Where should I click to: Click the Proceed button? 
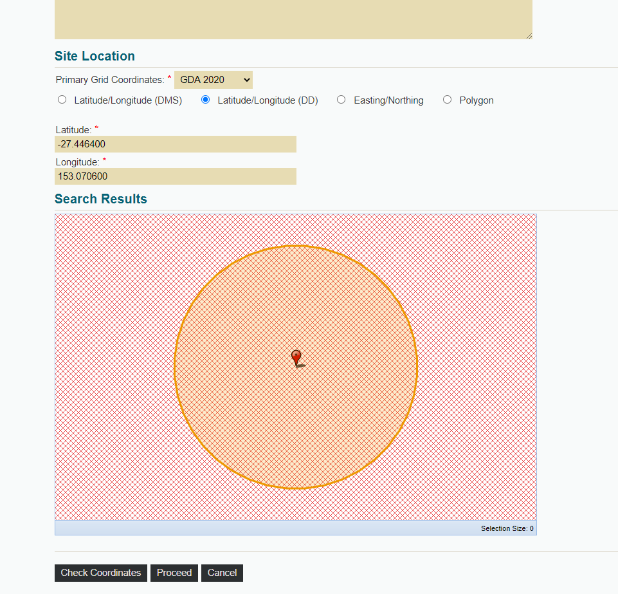(x=174, y=573)
